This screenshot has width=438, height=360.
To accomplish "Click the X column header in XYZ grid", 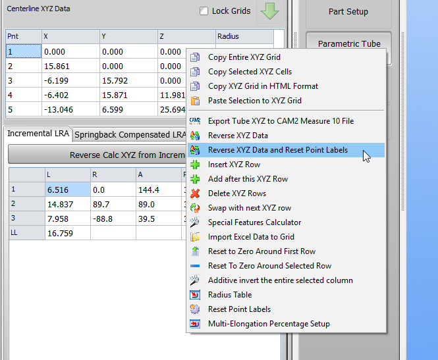I will [70, 36].
